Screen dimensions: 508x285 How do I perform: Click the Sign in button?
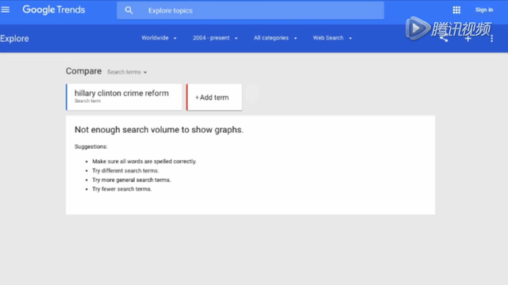click(484, 9)
